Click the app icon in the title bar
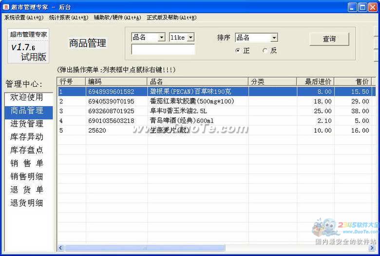 point(5,7)
